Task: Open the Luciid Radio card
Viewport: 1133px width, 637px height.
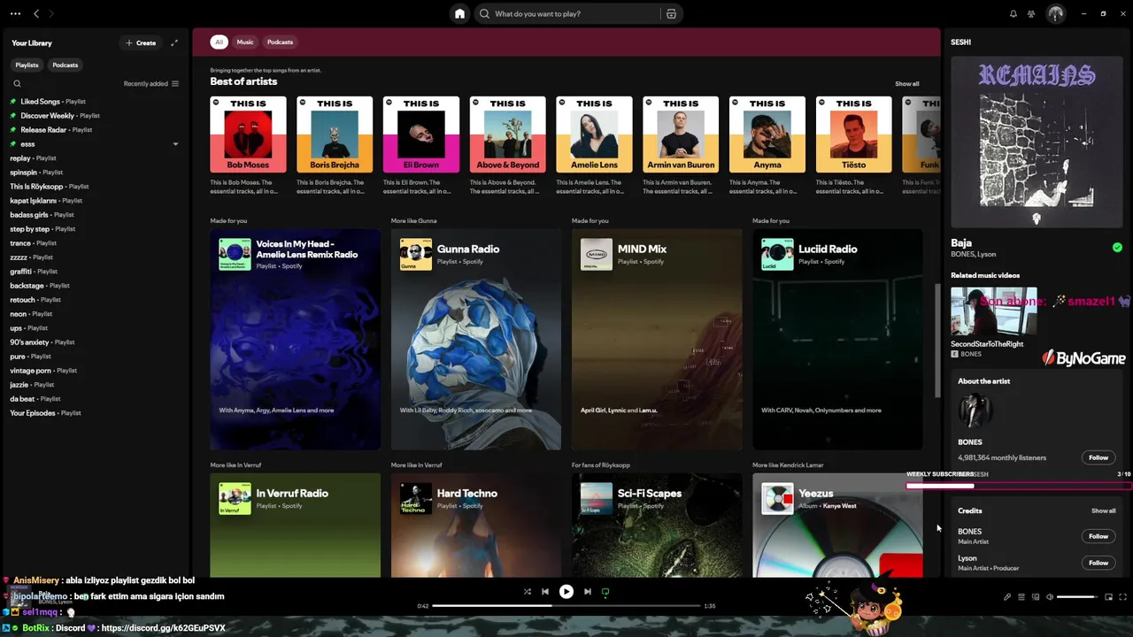Action: click(x=837, y=340)
